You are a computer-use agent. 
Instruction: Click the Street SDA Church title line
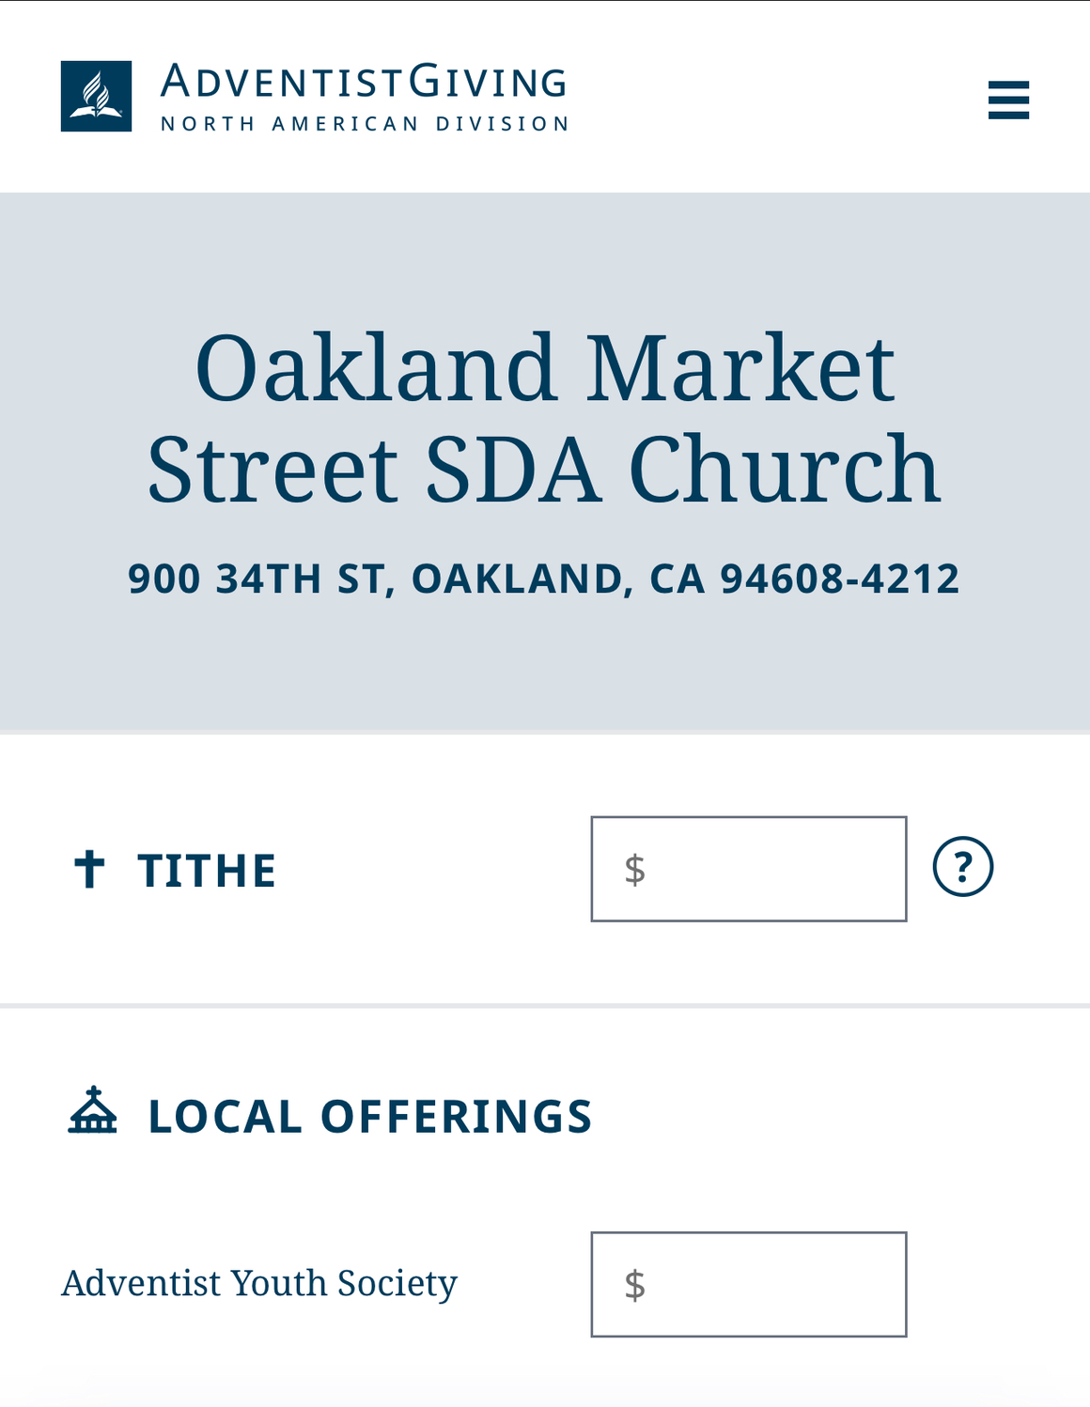545,468
